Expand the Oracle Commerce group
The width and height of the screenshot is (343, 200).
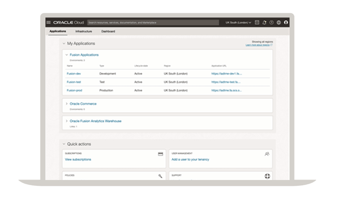point(67,104)
